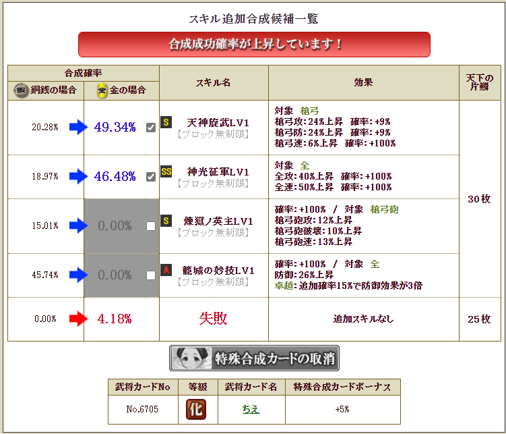The height and width of the screenshot is (434, 506).
Task: Select the skill name 煉獄ノ英主LV1
Action: pos(218,221)
